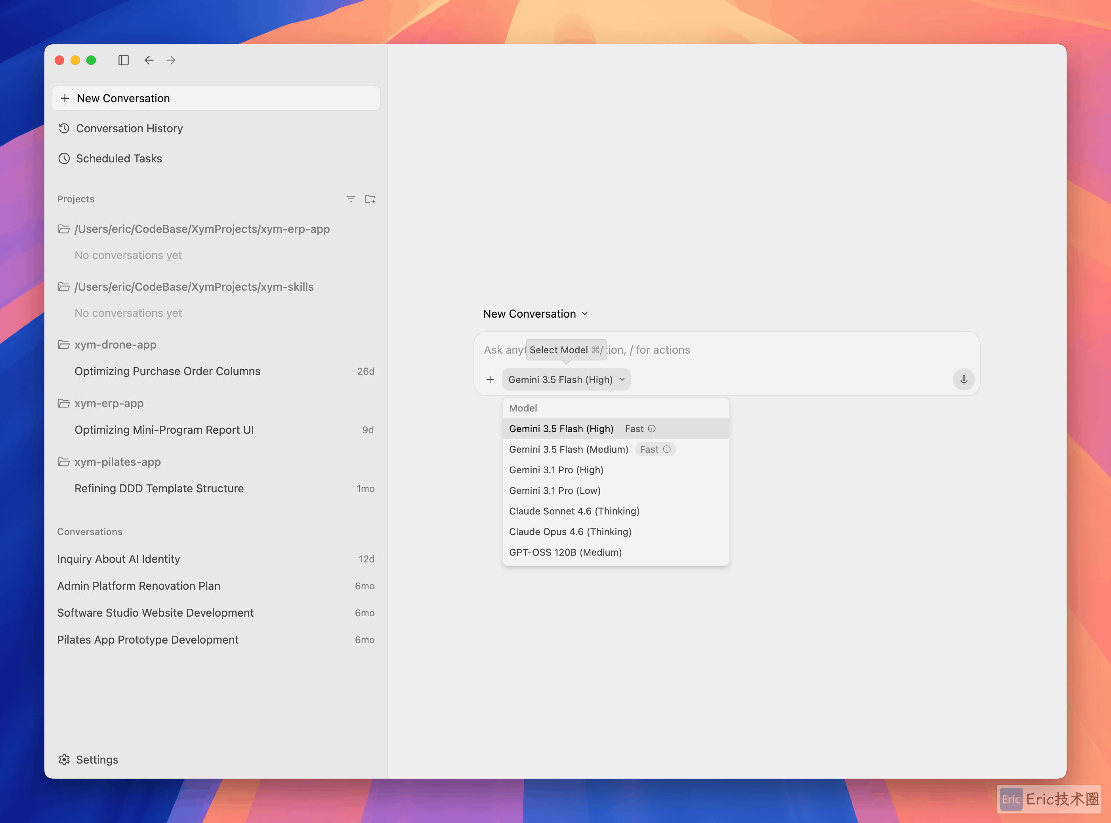The height and width of the screenshot is (823, 1111).
Task: Go back with the left arrow
Action: tap(149, 60)
